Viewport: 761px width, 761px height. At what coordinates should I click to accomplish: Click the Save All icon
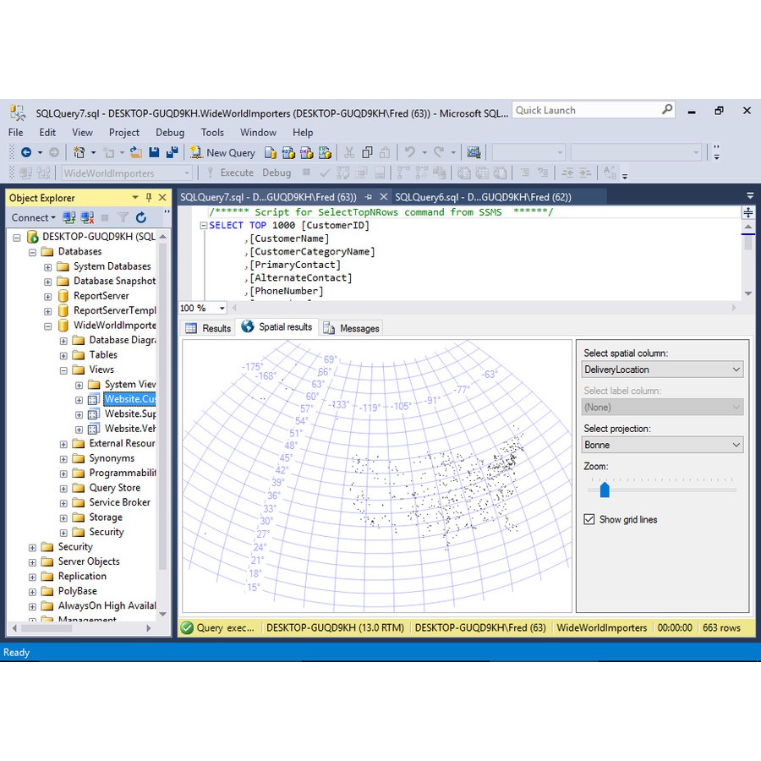coord(172,153)
